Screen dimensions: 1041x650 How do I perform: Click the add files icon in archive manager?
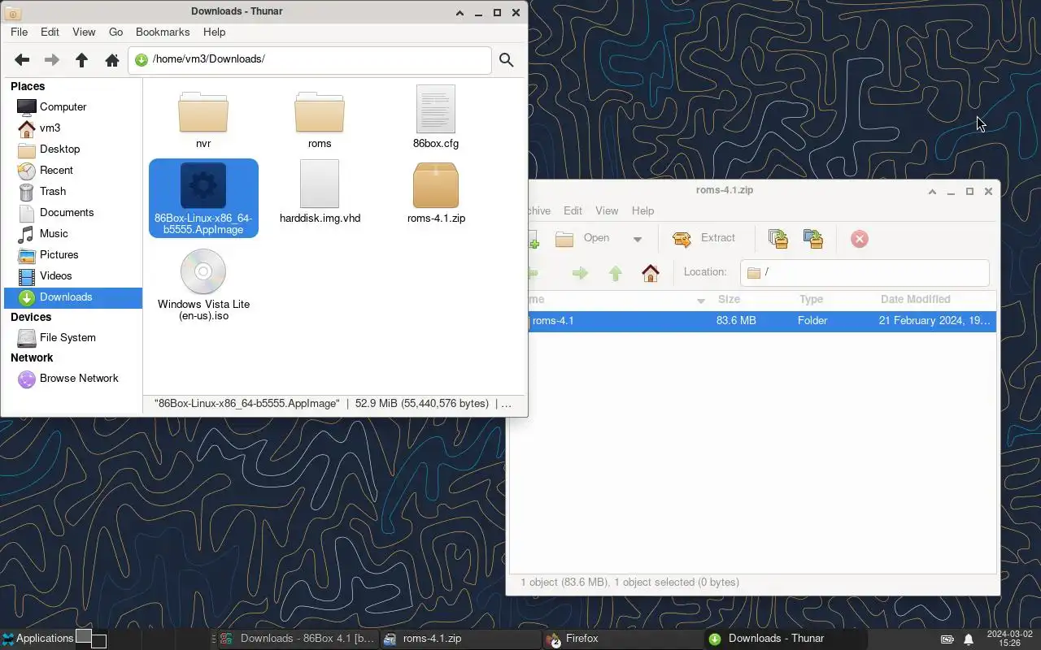click(x=778, y=238)
